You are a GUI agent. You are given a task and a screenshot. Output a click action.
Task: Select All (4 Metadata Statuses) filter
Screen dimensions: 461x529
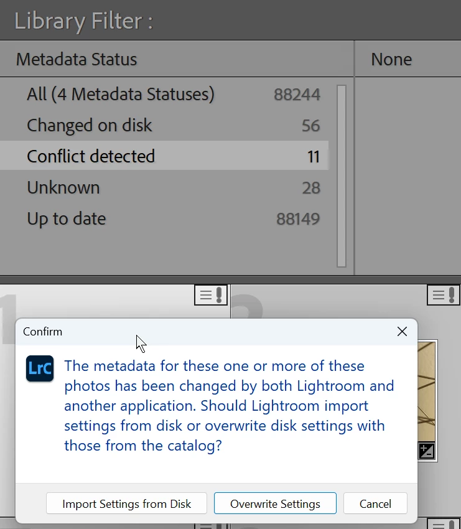[x=121, y=95]
